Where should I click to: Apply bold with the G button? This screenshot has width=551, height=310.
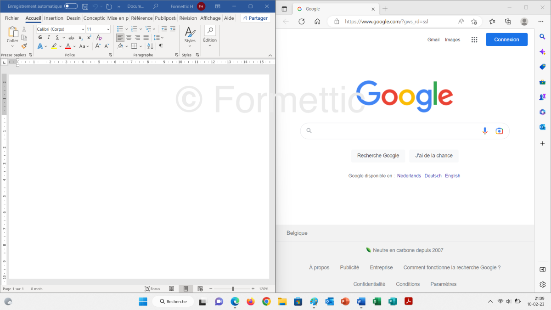tap(40, 38)
